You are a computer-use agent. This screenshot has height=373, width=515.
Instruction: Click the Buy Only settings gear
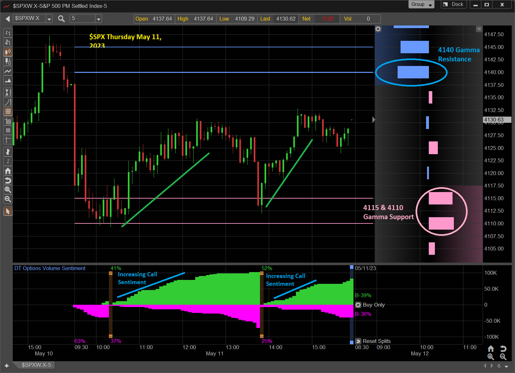358,305
